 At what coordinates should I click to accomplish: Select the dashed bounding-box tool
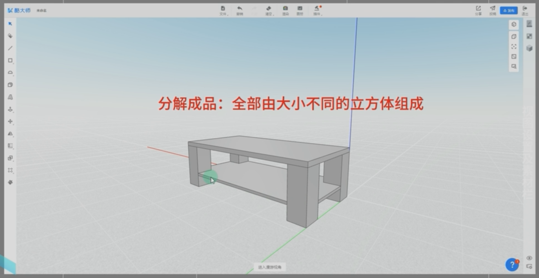(10, 170)
